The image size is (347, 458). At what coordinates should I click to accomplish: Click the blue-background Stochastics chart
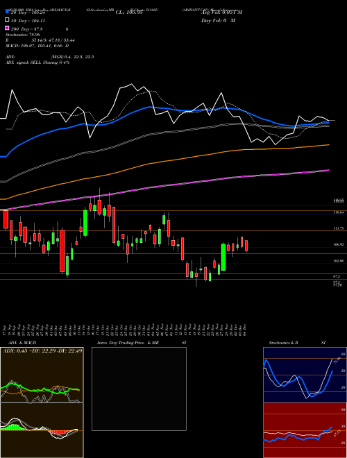pos(305,375)
